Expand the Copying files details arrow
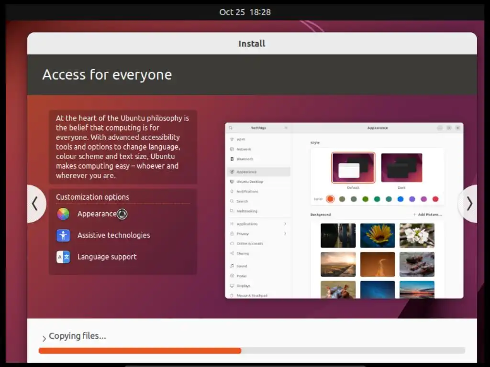Screen dimensions: 490x367 44,338
